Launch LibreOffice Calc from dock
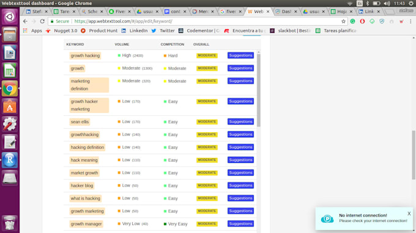Screen dimensions: 416x233 [10, 71]
